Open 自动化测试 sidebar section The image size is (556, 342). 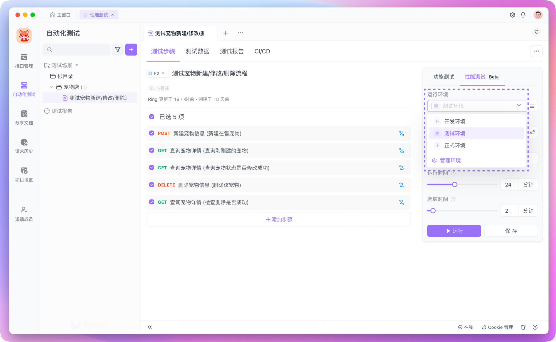click(x=24, y=89)
